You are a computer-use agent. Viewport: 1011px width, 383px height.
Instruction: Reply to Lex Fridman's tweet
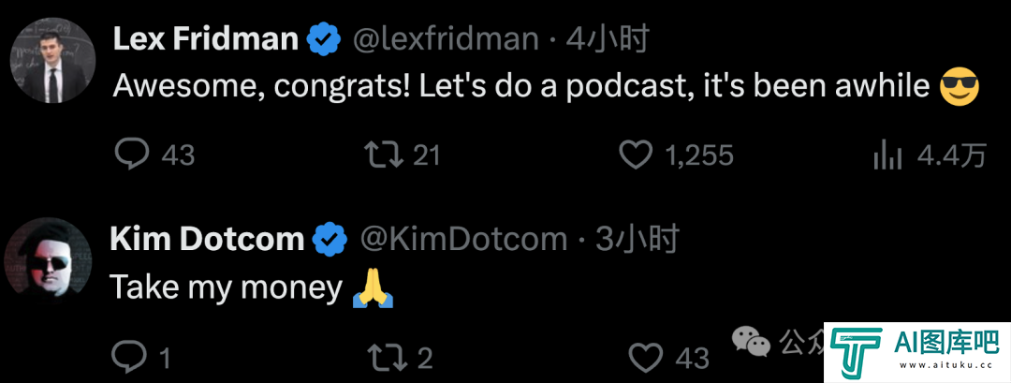pos(132,155)
